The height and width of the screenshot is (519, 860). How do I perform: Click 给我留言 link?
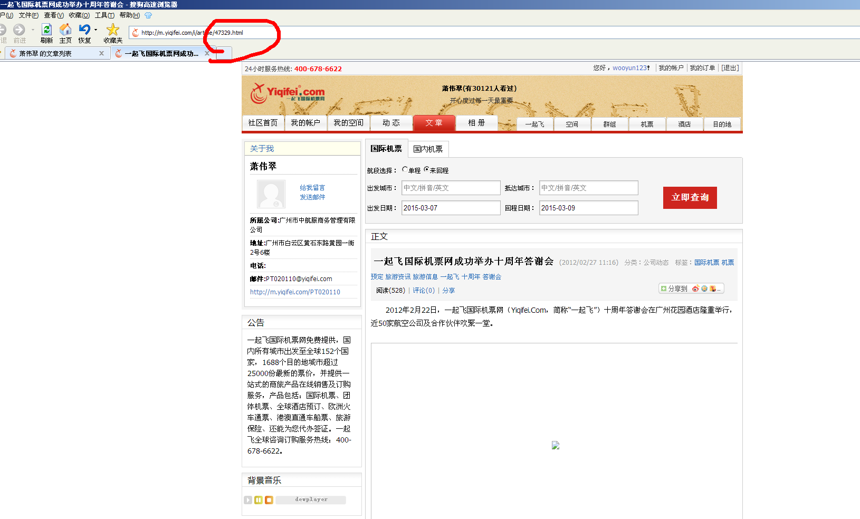[312, 188]
